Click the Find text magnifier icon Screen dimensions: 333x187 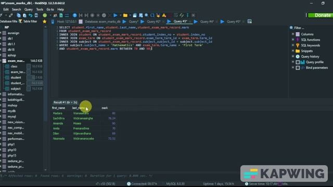(147, 15)
